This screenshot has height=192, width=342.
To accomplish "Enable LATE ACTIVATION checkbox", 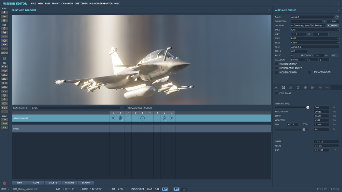I will [310, 72].
